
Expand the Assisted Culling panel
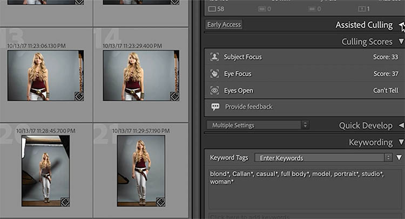pos(401,25)
